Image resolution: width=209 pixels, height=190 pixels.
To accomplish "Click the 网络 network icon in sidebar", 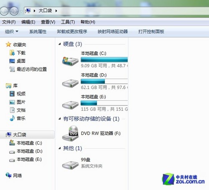I will 8,175.
